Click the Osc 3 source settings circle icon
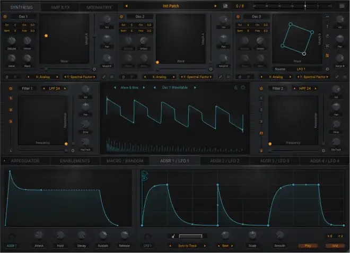This screenshot has width=350, height=253. [x=327, y=69]
